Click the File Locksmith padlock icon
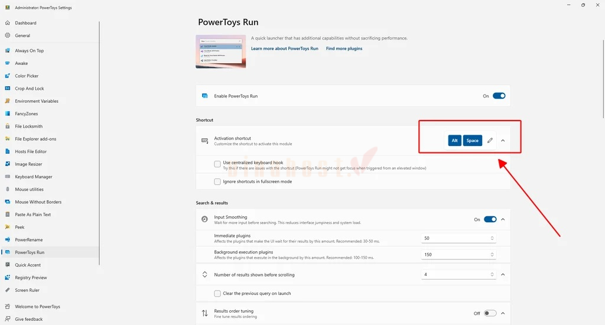This screenshot has width=605, height=325. [x=7, y=126]
